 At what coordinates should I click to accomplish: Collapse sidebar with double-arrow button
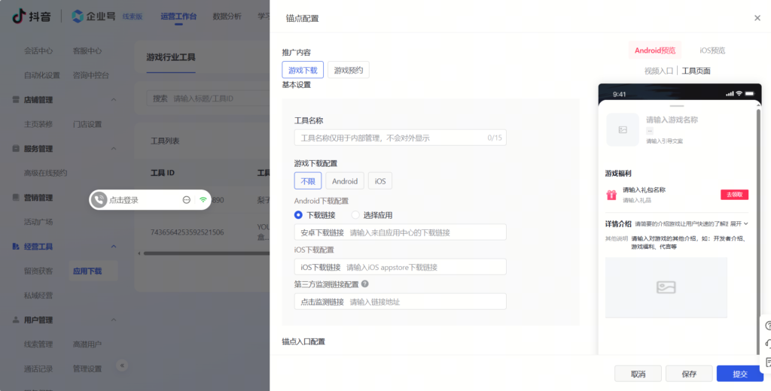pos(123,365)
